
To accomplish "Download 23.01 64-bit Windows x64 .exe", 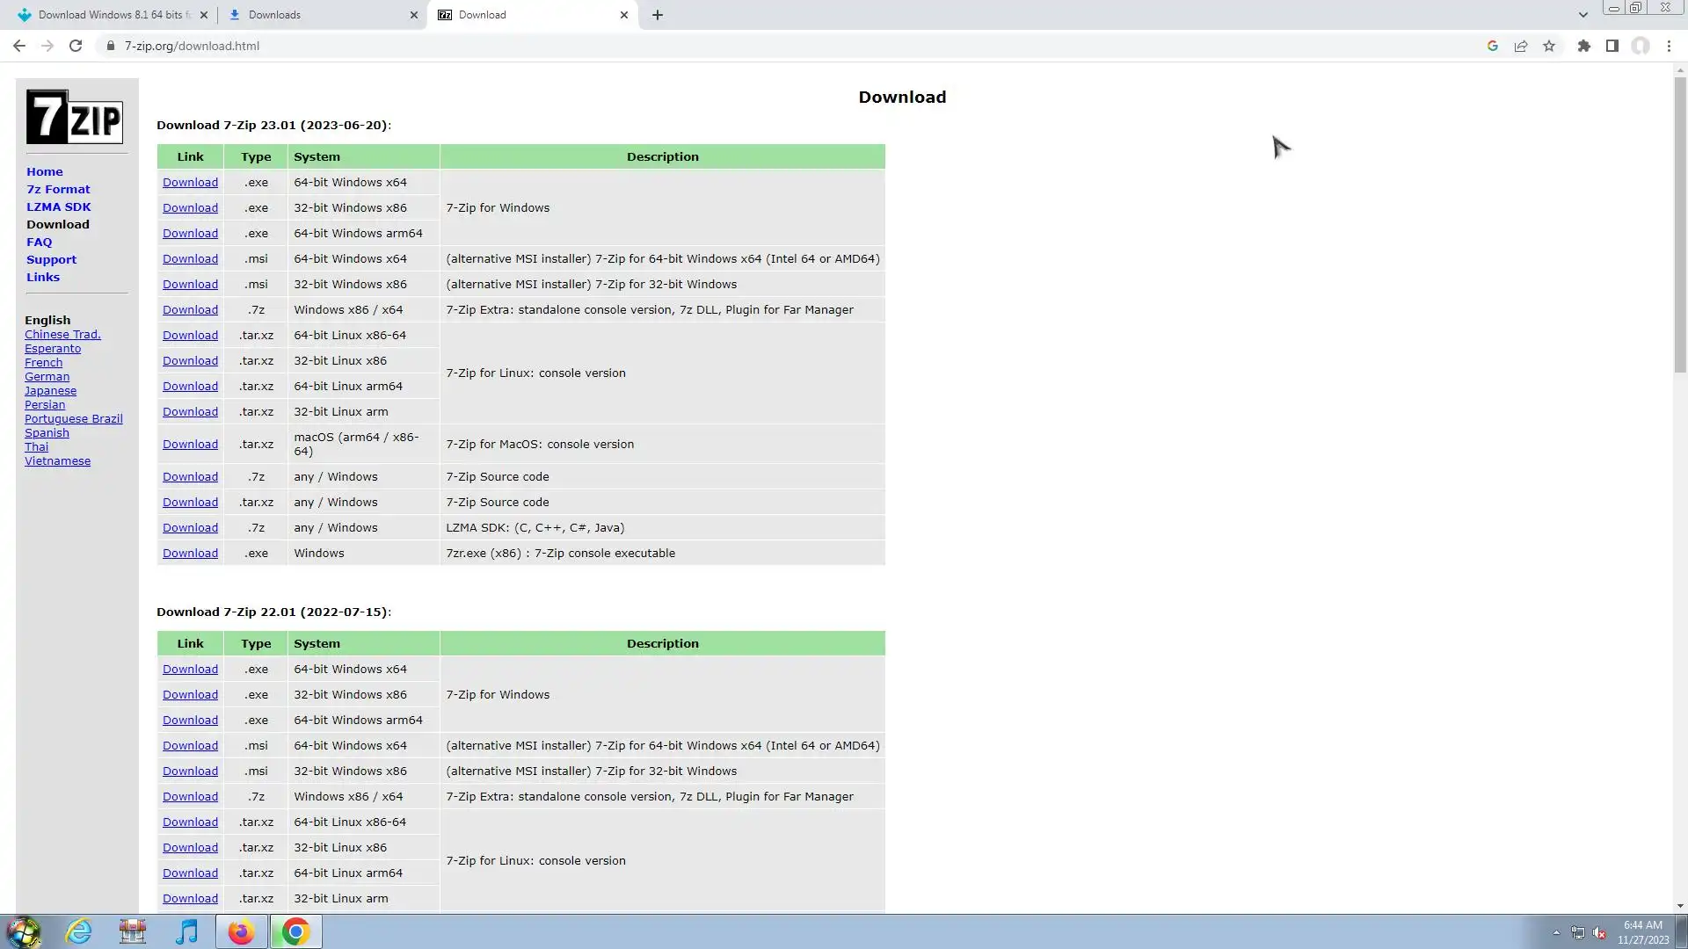I will coord(190,182).
